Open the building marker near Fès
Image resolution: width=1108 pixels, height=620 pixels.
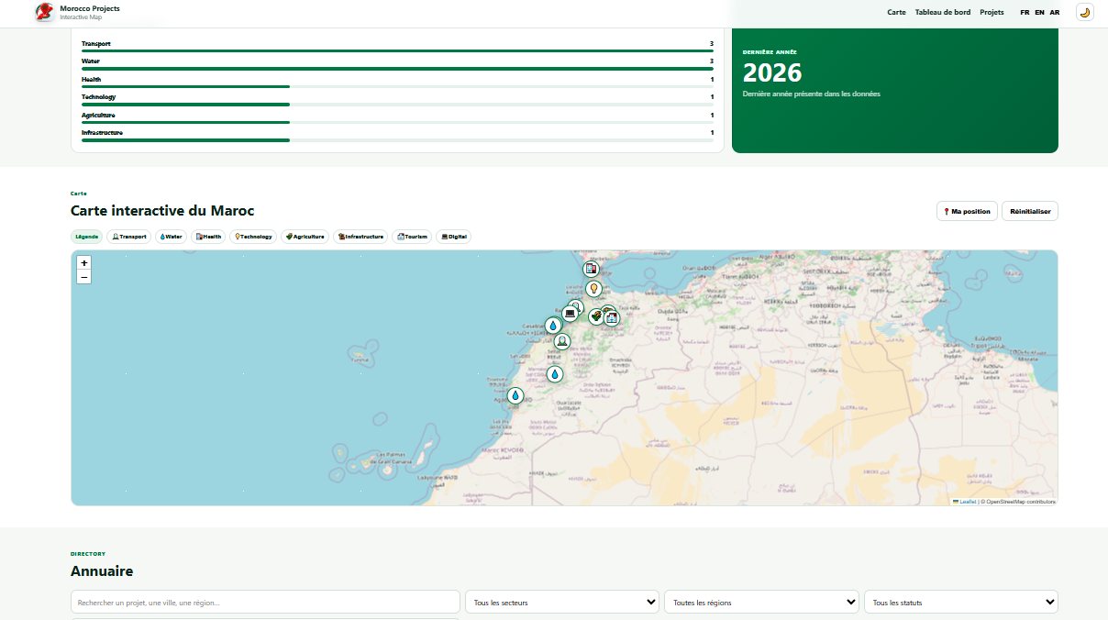612,318
